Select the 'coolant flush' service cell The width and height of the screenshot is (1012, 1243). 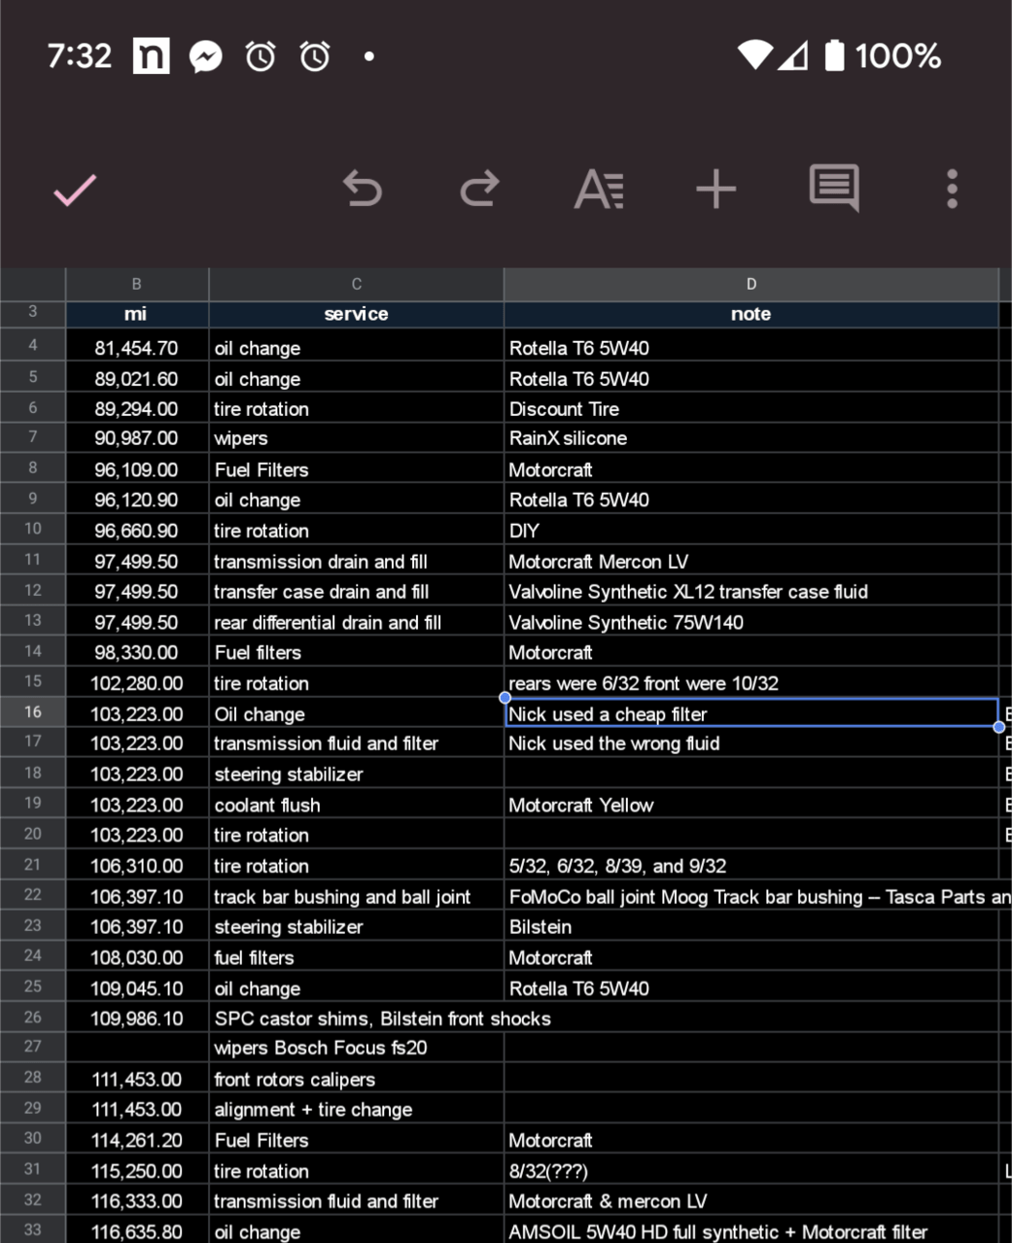click(x=357, y=805)
